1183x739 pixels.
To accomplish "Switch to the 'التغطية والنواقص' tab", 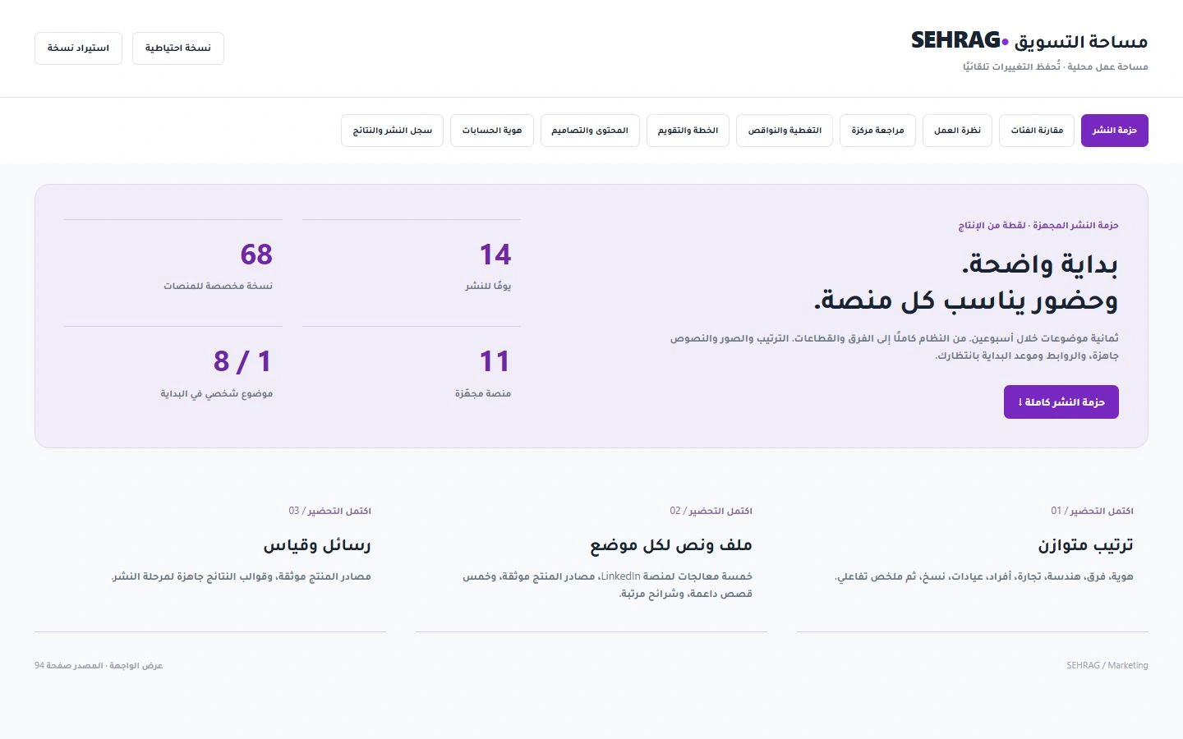I will pyautogui.click(x=785, y=131).
